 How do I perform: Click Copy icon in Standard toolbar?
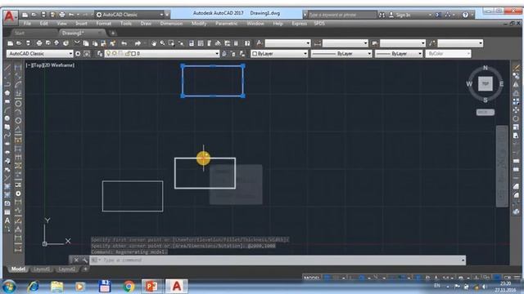tap(86, 43)
